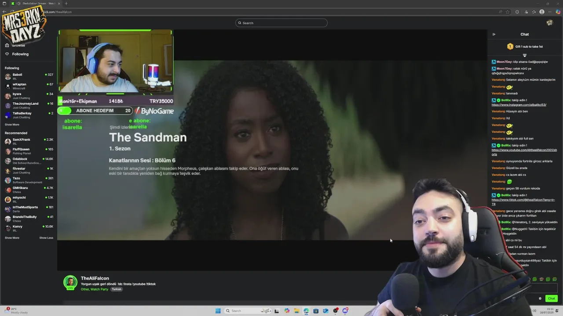Open TheJourneyLand channel
Image resolution: width=563 pixels, height=316 pixels.
tap(29, 105)
